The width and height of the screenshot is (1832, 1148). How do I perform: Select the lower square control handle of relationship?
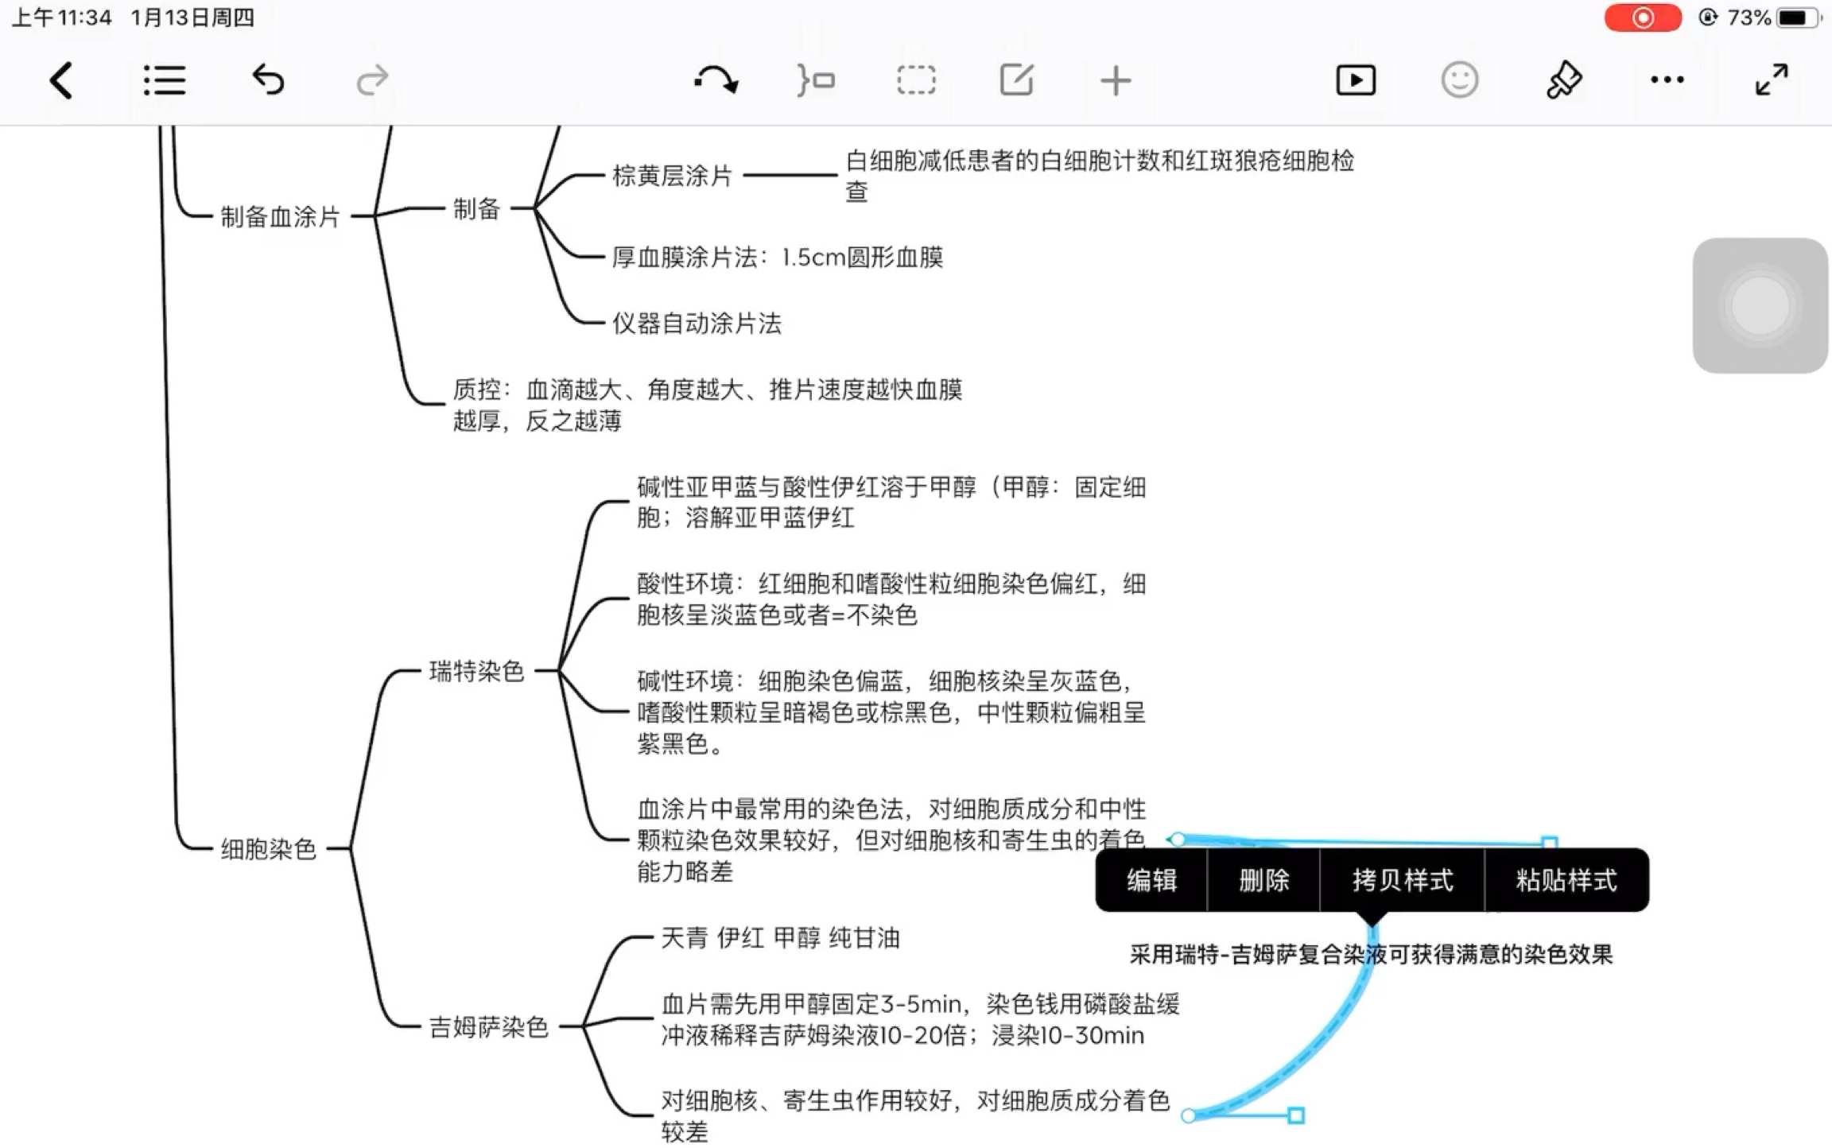(x=1296, y=1115)
